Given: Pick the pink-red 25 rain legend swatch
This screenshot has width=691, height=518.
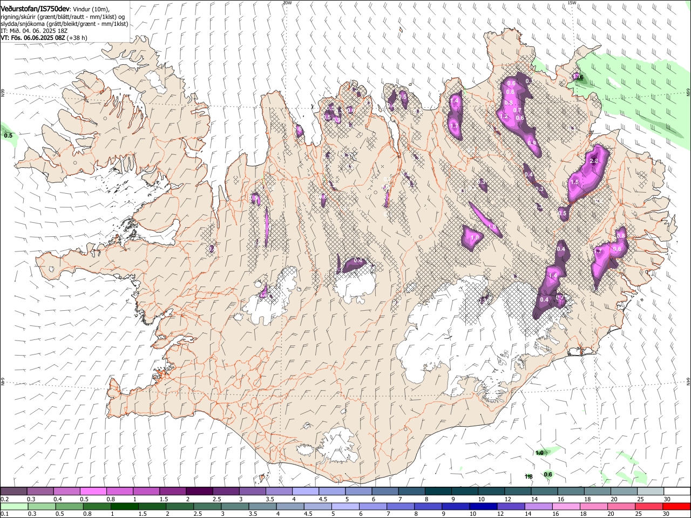Looking at the screenshot, I should coord(649,507).
